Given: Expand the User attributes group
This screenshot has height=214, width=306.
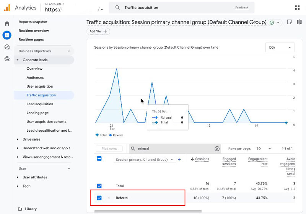Looking at the screenshot, I should (18, 177).
